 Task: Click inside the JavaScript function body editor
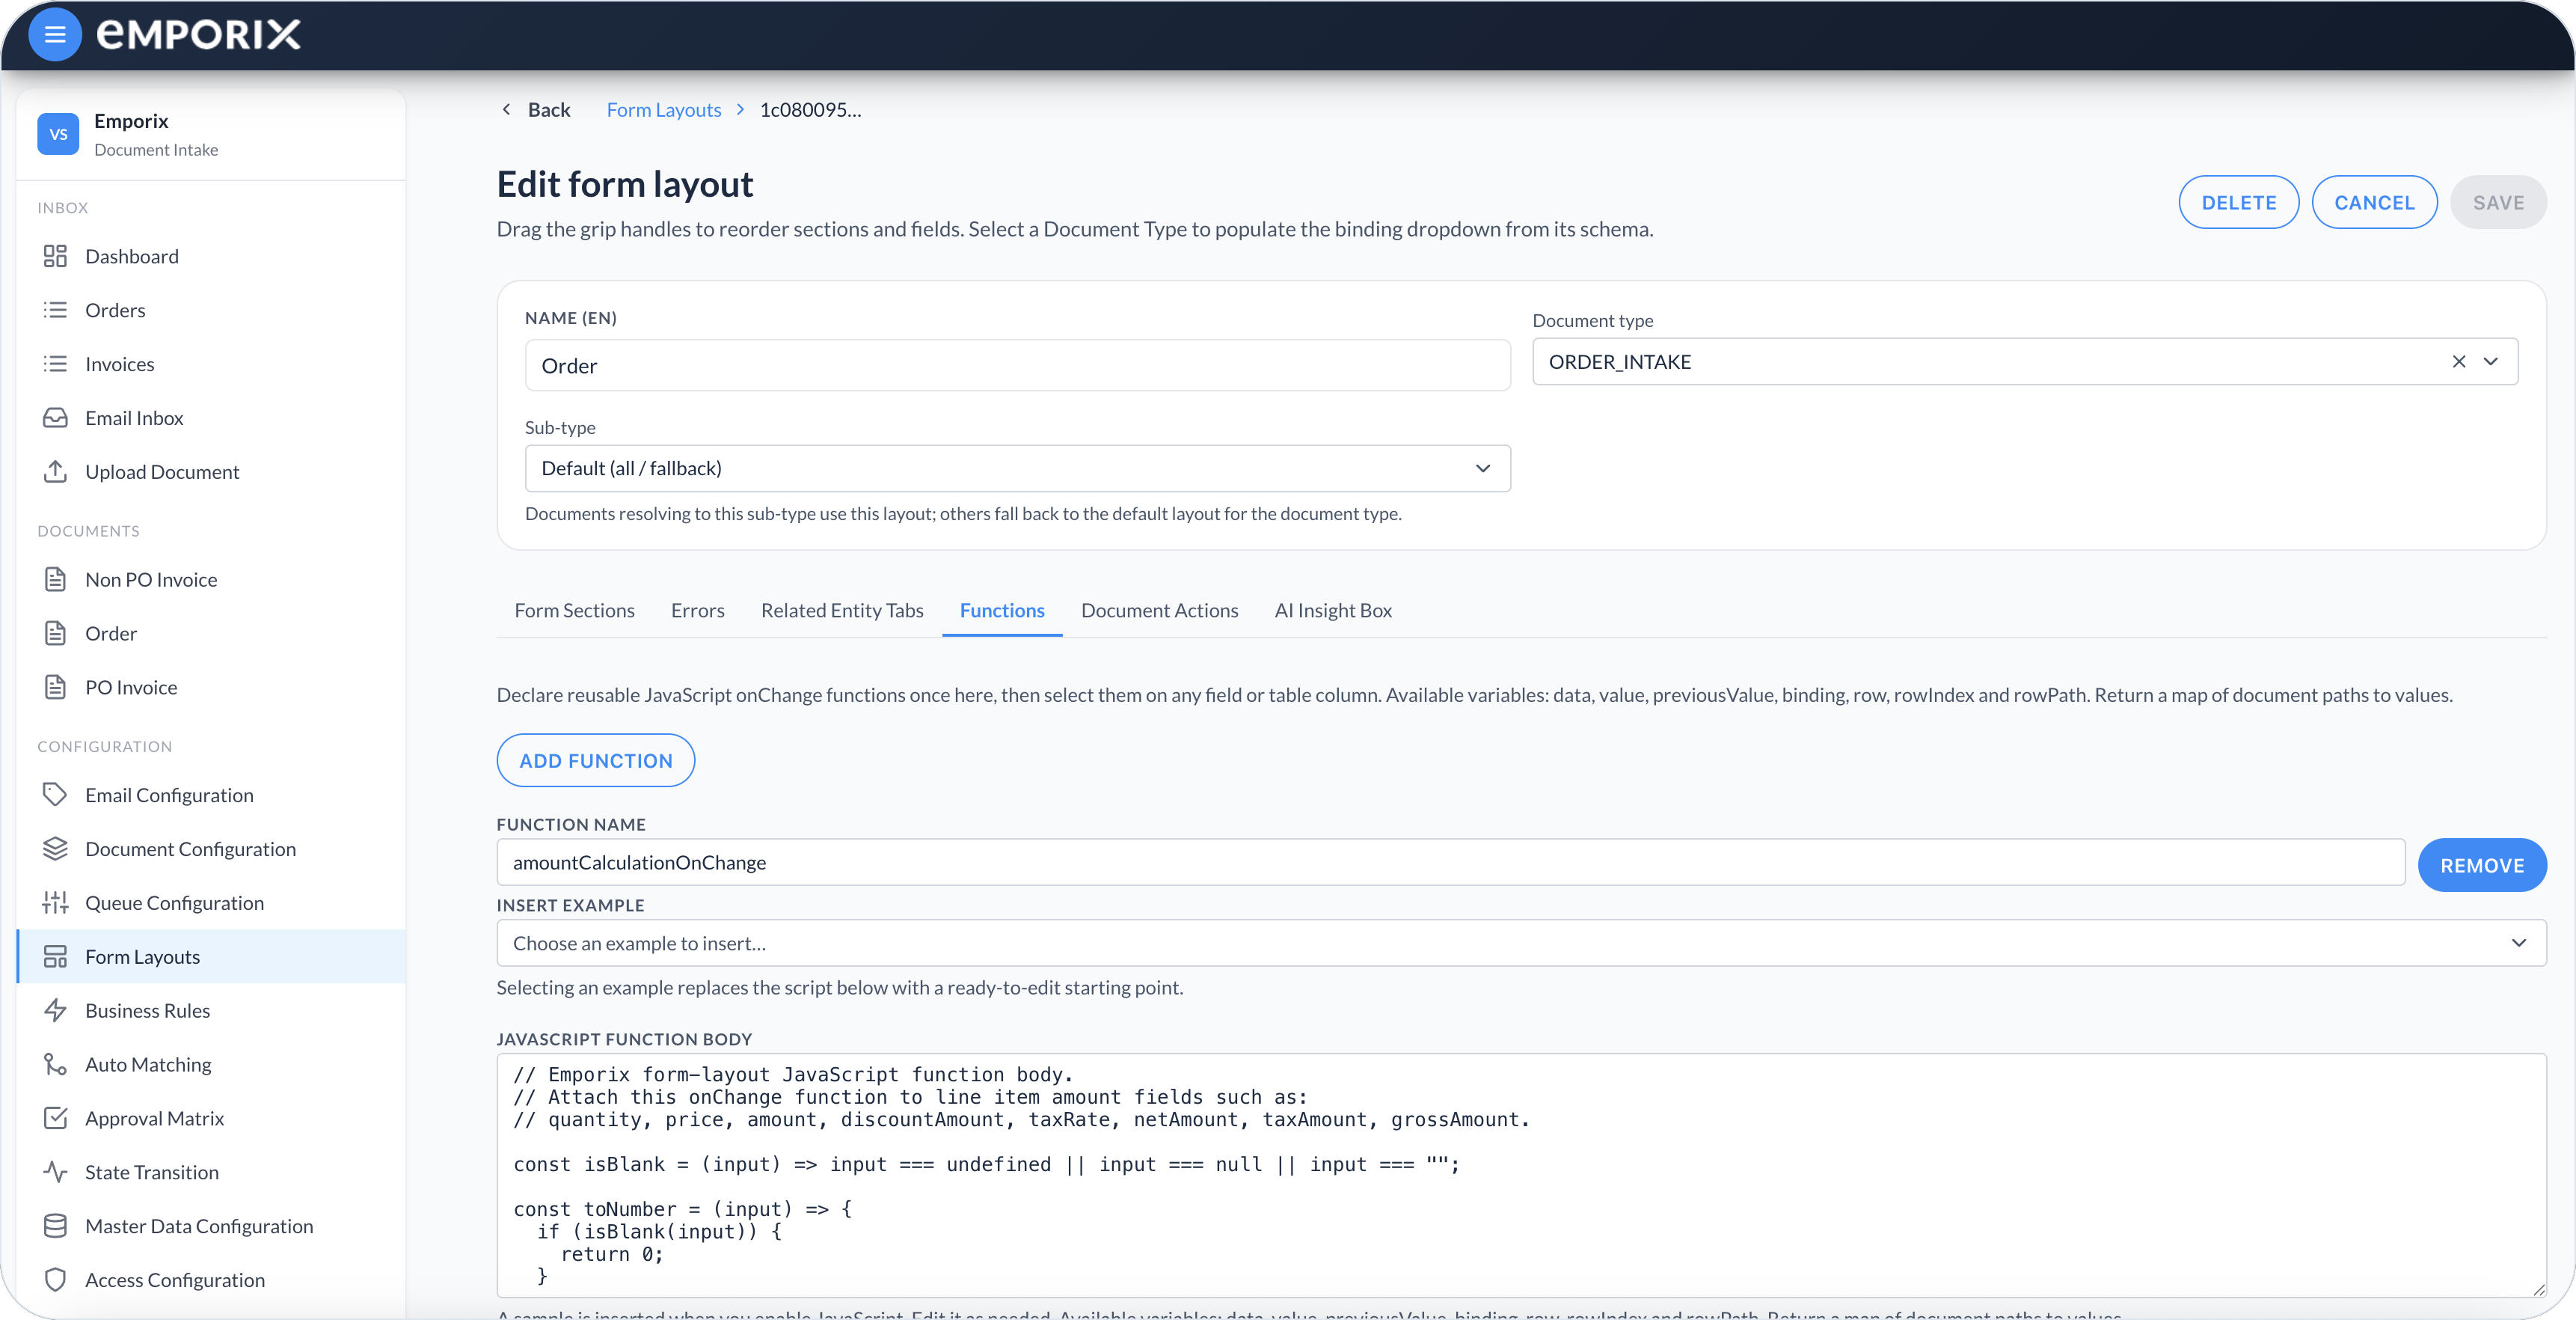pyautogui.click(x=1521, y=1175)
